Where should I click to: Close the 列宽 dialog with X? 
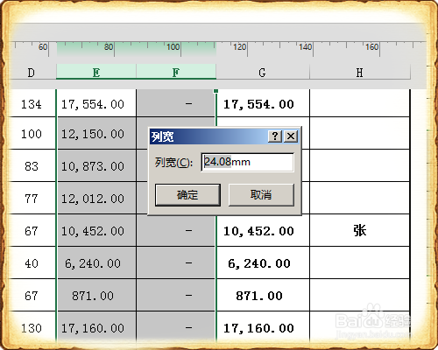pyautogui.click(x=291, y=136)
